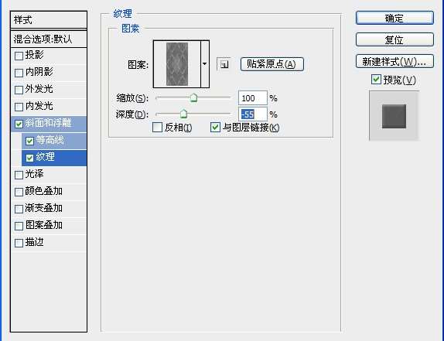
Task: Toggle the 反相 invert checkbox
Action: 158,128
